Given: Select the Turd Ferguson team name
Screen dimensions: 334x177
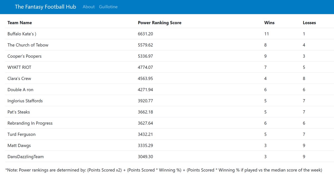Looking at the screenshot, I should [21, 134].
